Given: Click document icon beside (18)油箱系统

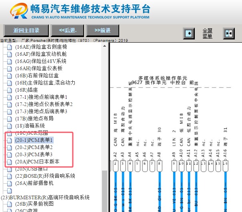Looking at the screenshot, I should pos(10,126).
